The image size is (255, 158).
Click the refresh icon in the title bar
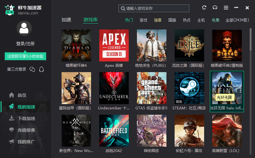pos(204,8)
